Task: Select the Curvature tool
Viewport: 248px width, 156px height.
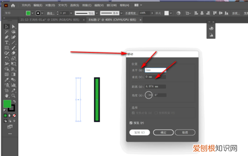Action: coord(14,37)
